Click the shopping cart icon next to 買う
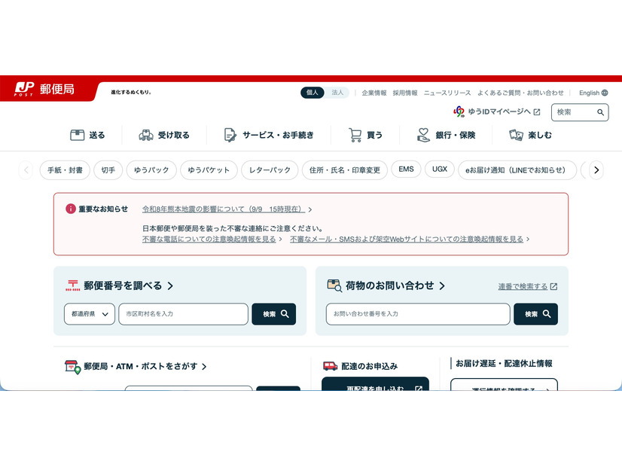Image resolution: width=622 pixels, height=467 pixels. pos(355,136)
